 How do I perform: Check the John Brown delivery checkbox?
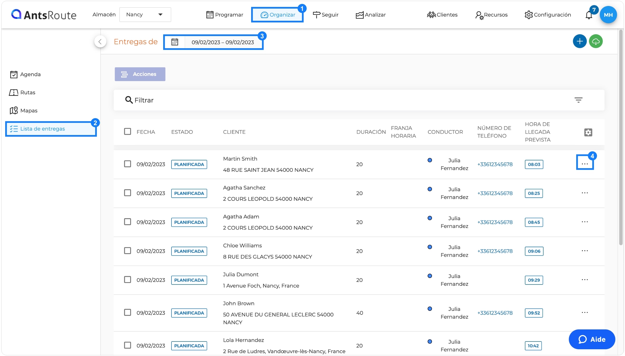127,313
